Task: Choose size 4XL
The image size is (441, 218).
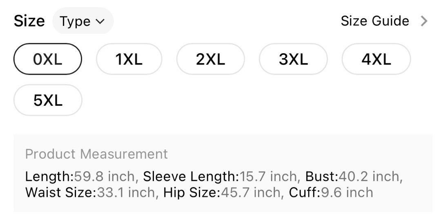Action: 376,59
